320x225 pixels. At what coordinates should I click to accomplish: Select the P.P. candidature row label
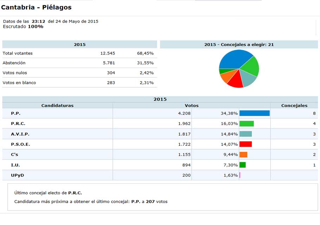pyautogui.click(x=15, y=113)
